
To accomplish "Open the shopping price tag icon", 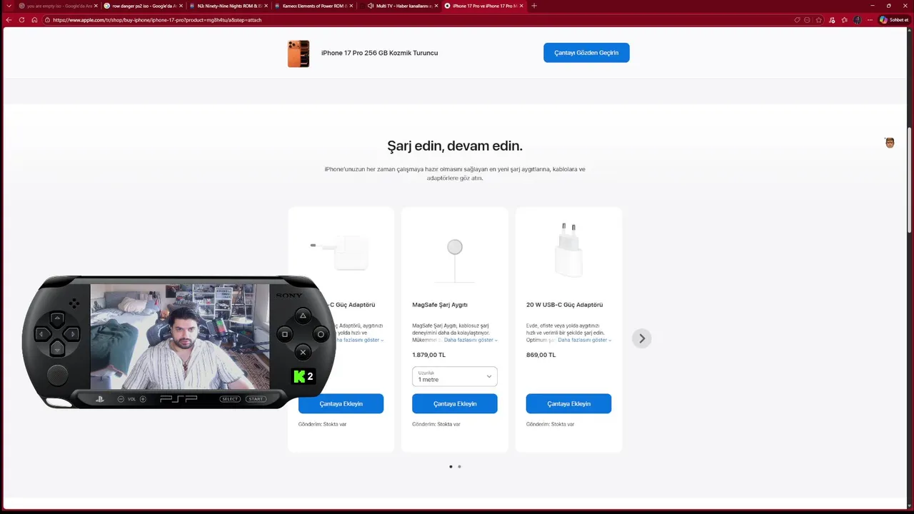I will coord(797,20).
